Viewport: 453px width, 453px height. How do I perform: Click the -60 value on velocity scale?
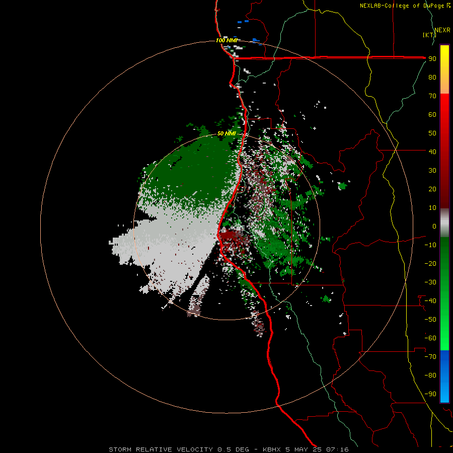[430, 338]
